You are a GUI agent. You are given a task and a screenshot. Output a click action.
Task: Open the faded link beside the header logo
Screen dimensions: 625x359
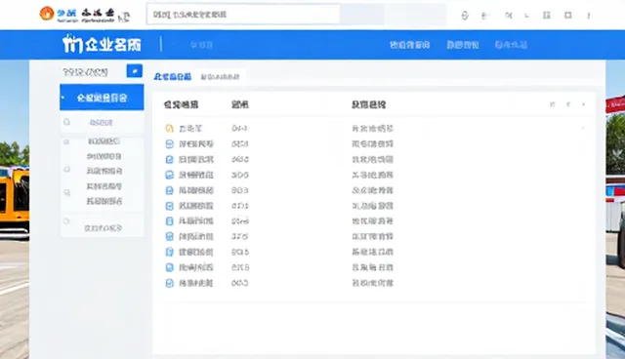click(201, 45)
